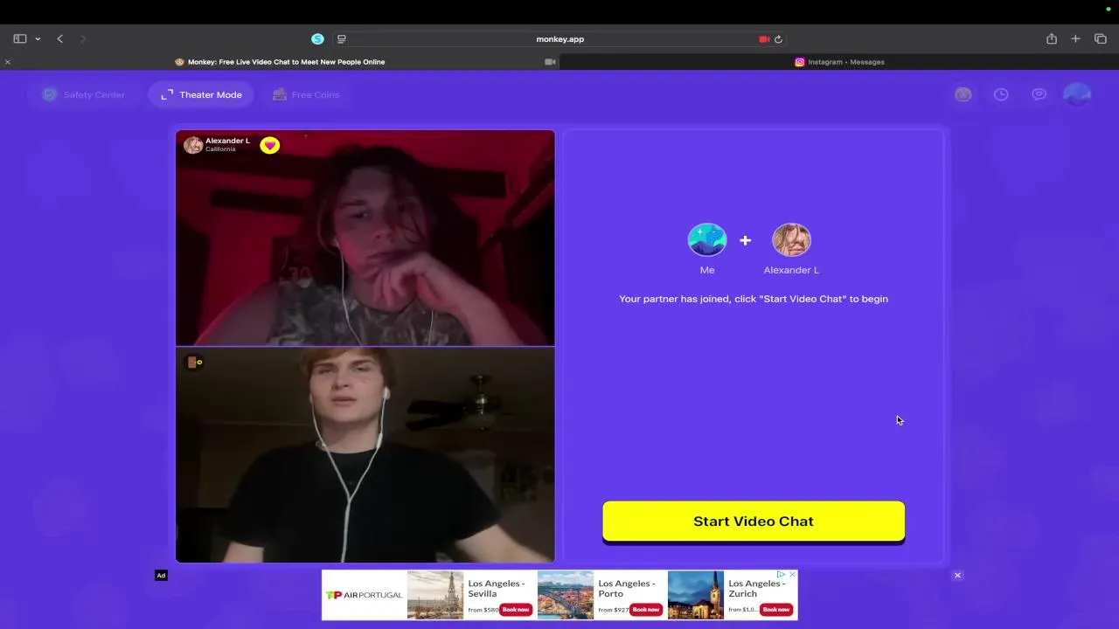The height and width of the screenshot is (629, 1119).
Task: Toggle the Safari sidebar
Action: tap(19, 38)
